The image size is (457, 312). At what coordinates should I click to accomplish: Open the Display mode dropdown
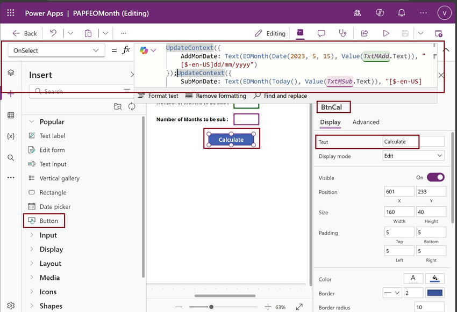coord(413,156)
